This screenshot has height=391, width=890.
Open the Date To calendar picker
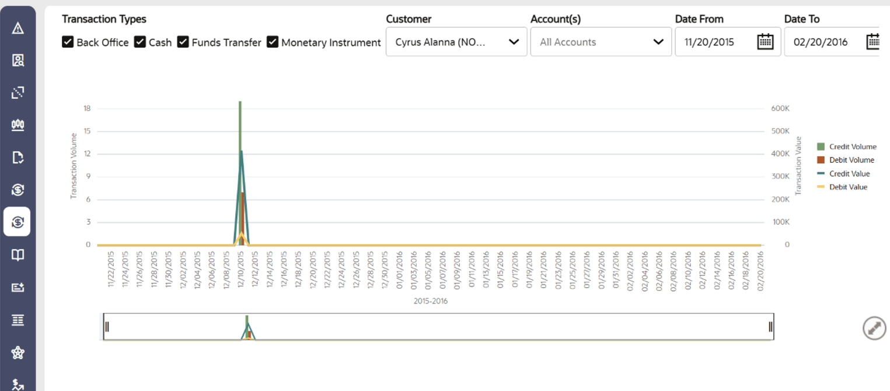[x=873, y=41]
